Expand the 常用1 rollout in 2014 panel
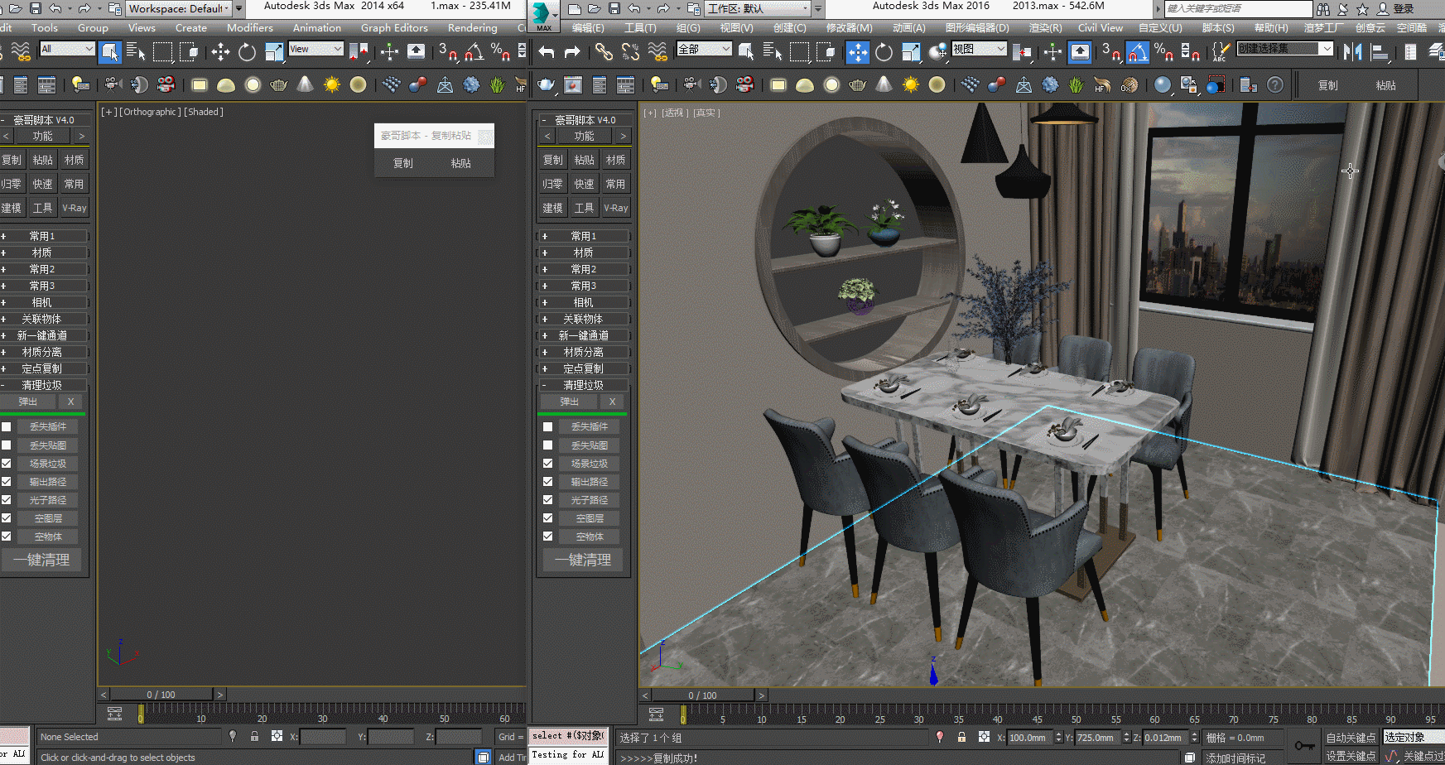 pyautogui.click(x=43, y=236)
